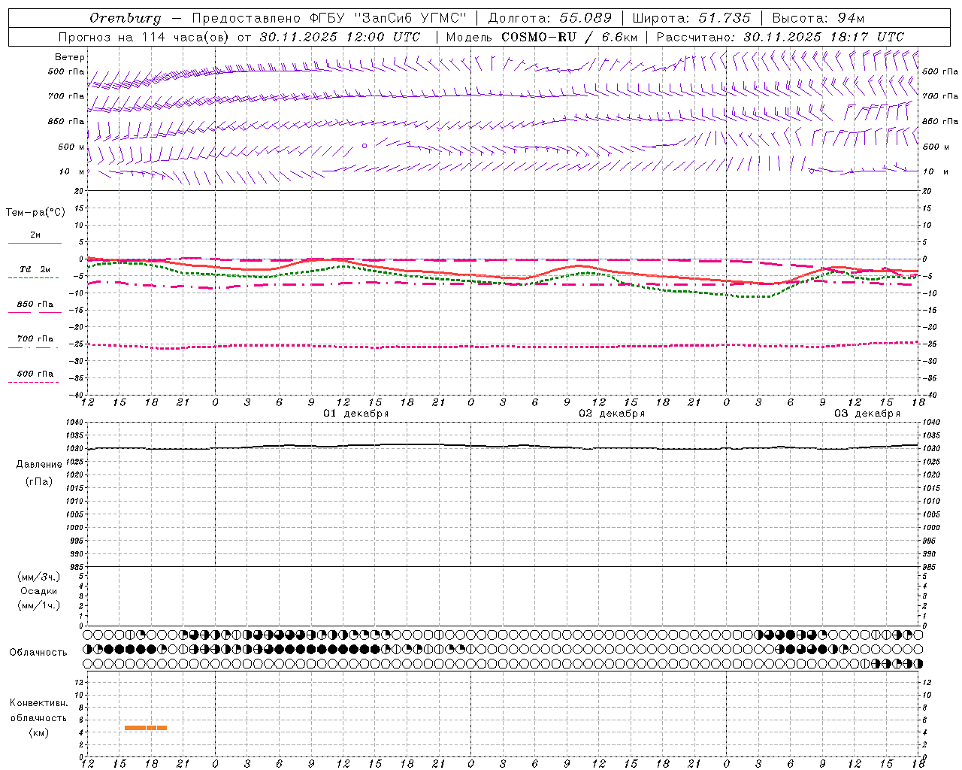Click the green dotted dew point curve
Viewport: 962px width, 770px height.
point(504,281)
